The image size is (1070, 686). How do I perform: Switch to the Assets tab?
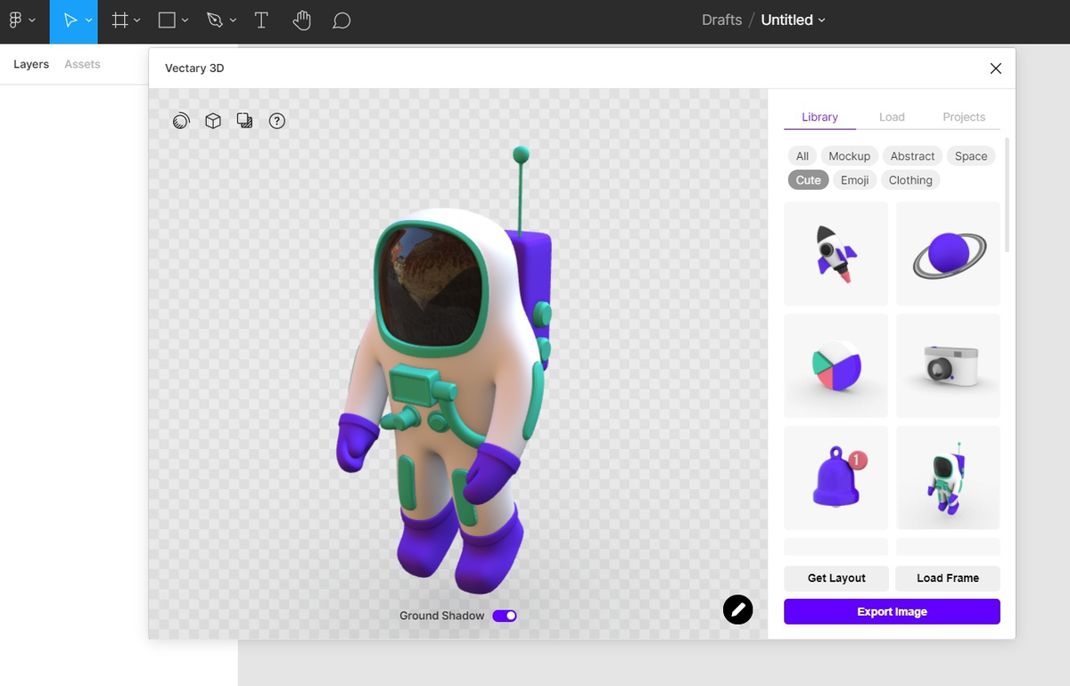(x=82, y=64)
